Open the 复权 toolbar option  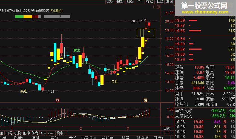coord(110,1)
